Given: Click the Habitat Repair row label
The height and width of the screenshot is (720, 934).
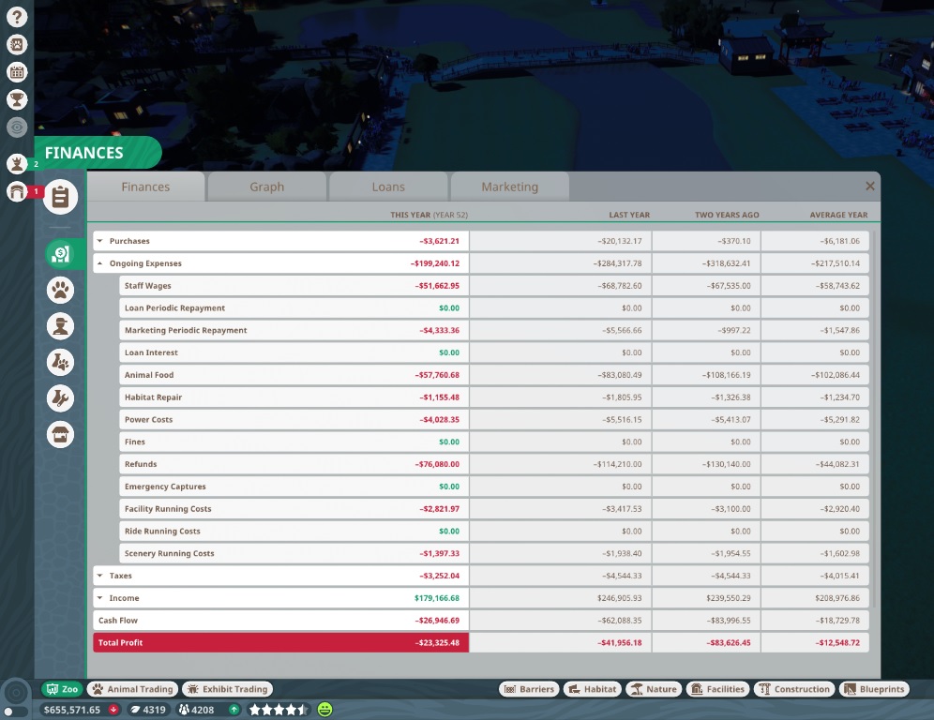Looking at the screenshot, I should click(x=153, y=397).
